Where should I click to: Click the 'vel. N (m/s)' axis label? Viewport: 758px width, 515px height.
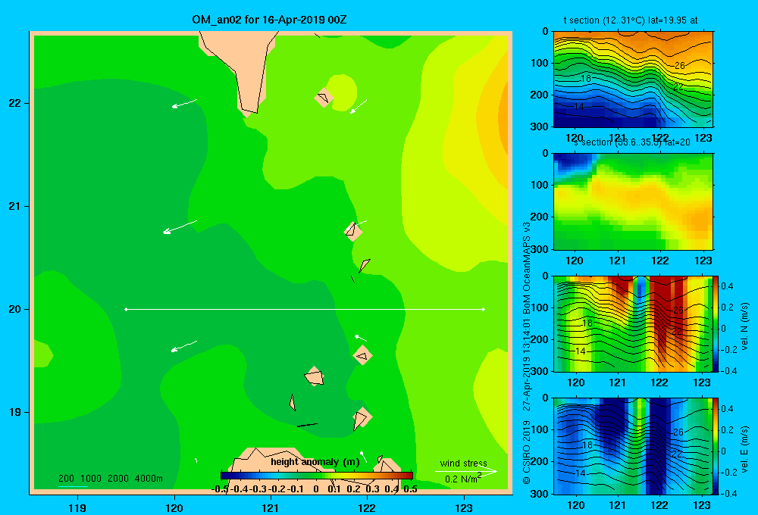pos(745,326)
